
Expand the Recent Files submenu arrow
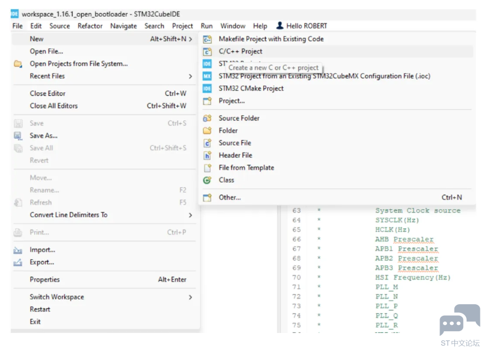click(x=190, y=77)
